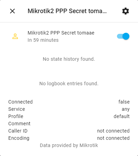Select the Connected attribute label

(20, 102)
